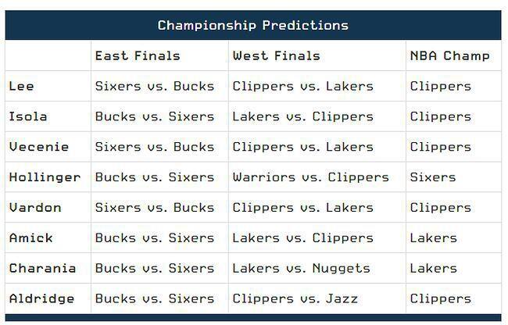Select Charania's Lakers vs. Nuggets cell
Image resolution: width=508 pixels, height=325 pixels.
(301, 268)
